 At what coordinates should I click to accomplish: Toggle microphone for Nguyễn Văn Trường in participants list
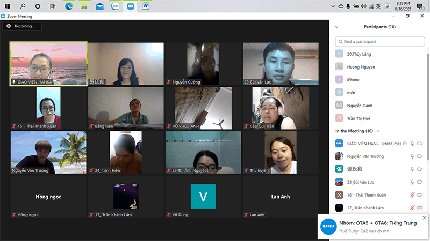412,156
